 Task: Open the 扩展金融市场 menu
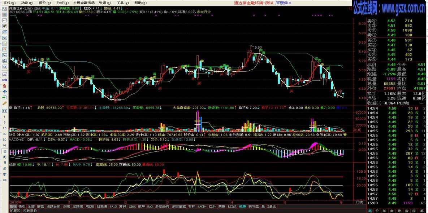pos(83,3)
